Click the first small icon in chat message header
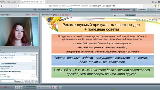This screenshot has width=160, height=90. 25,54
